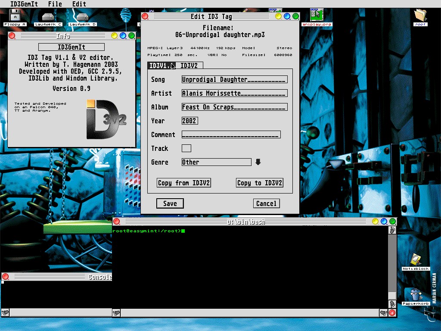Click the Copy from ID3V2 button
This screenshot has height=331, width=441.
coord(183,183)
